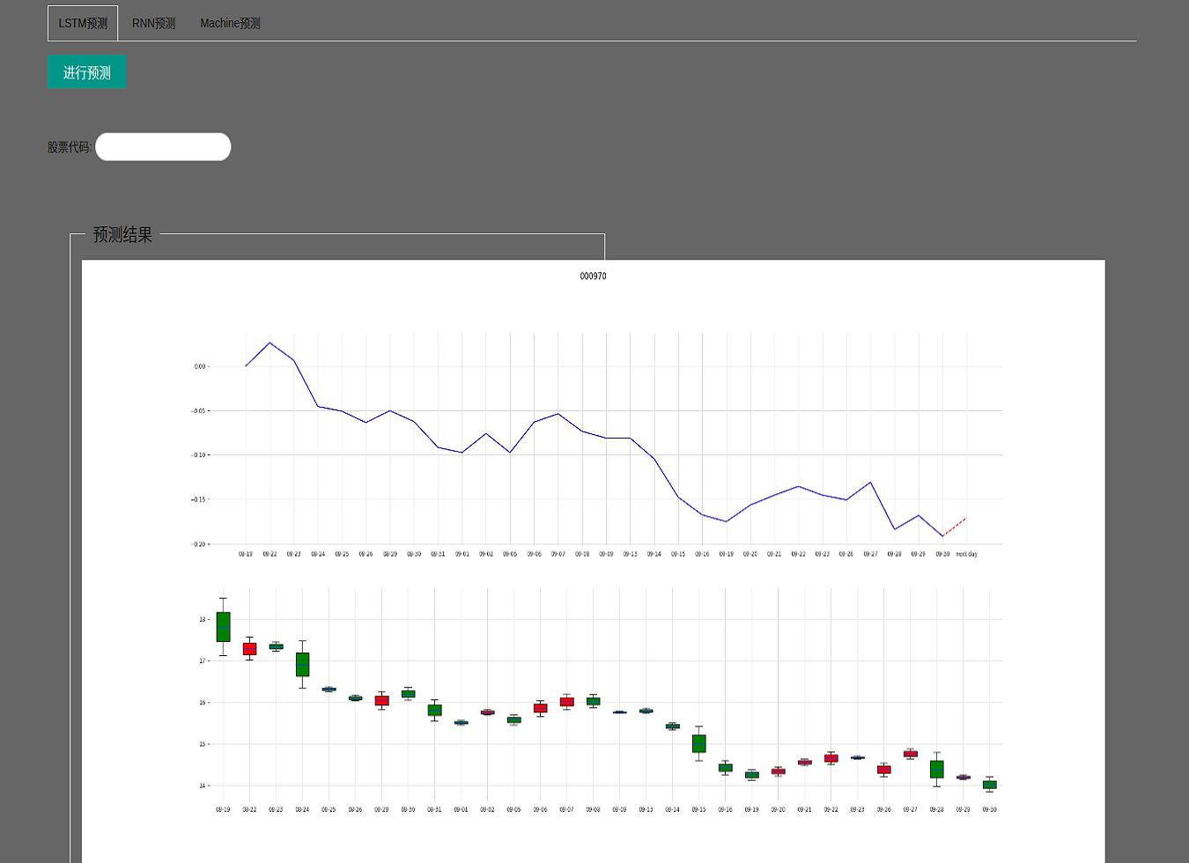Viewport: 1189px width, 863px height.
Task: Select the Machine预测 tab
Action: tap(230, 24)
